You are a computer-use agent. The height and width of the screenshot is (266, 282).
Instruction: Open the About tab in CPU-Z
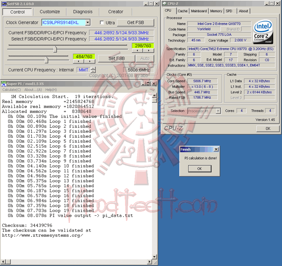coord(243,11)
